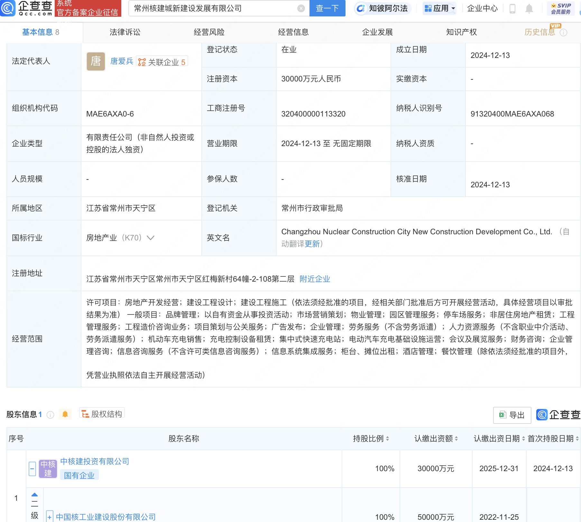Click the taxpayer ID 91320400MAE6AXA068
The width and height of the screenshot is (581, 522).
(512, 114)
